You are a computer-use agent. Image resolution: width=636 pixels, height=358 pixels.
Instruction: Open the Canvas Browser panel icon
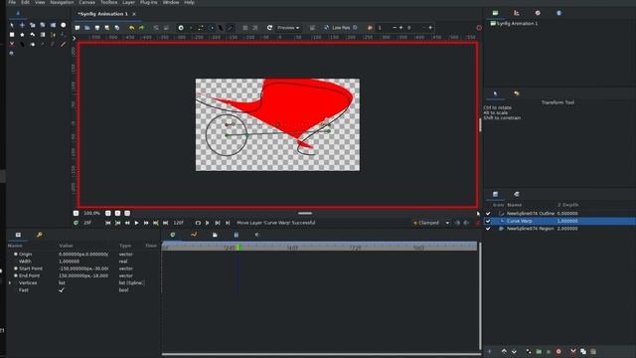[495, 13]
